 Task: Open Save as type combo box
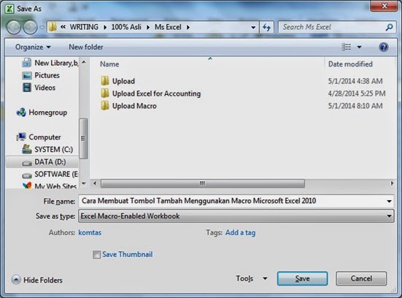coord(236,216)
